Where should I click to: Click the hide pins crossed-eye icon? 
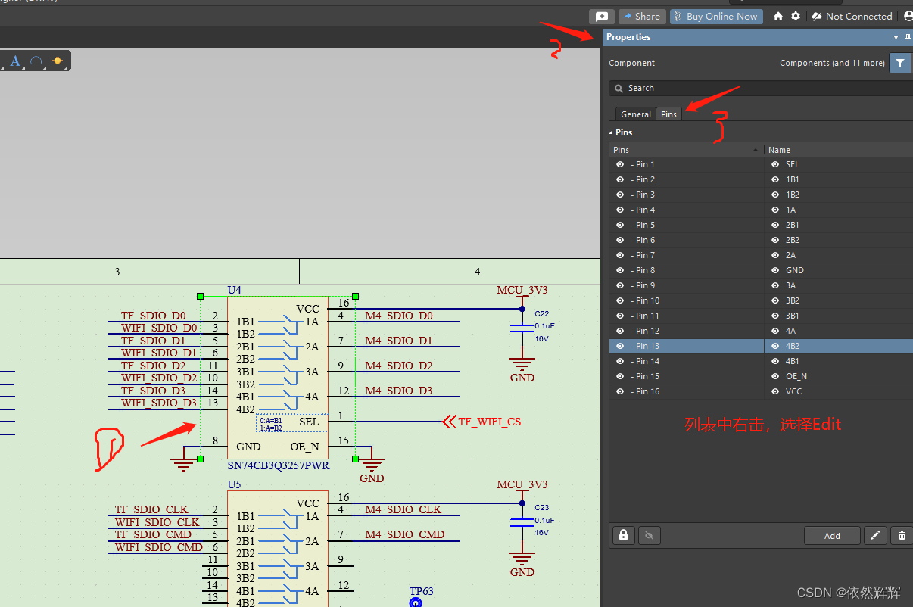click(649, 535)
